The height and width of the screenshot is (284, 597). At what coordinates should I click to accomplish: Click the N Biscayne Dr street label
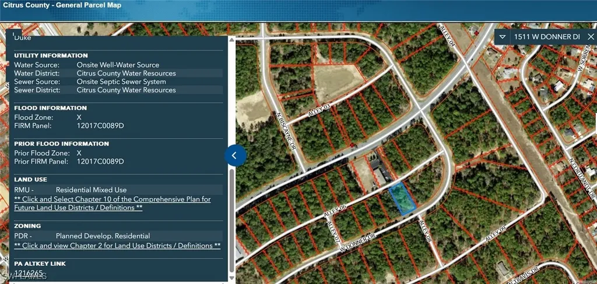285,132
